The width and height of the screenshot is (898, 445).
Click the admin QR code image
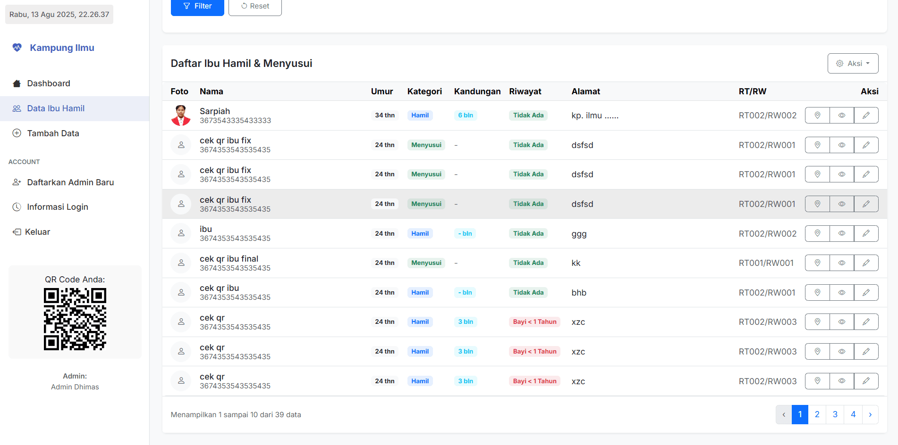[75, 319]
